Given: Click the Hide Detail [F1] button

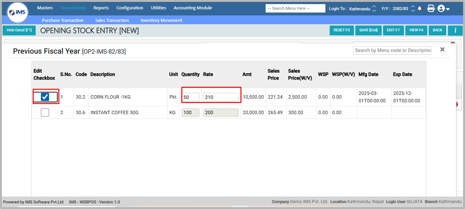Looking at the screenshot, I should coord(19,30).
